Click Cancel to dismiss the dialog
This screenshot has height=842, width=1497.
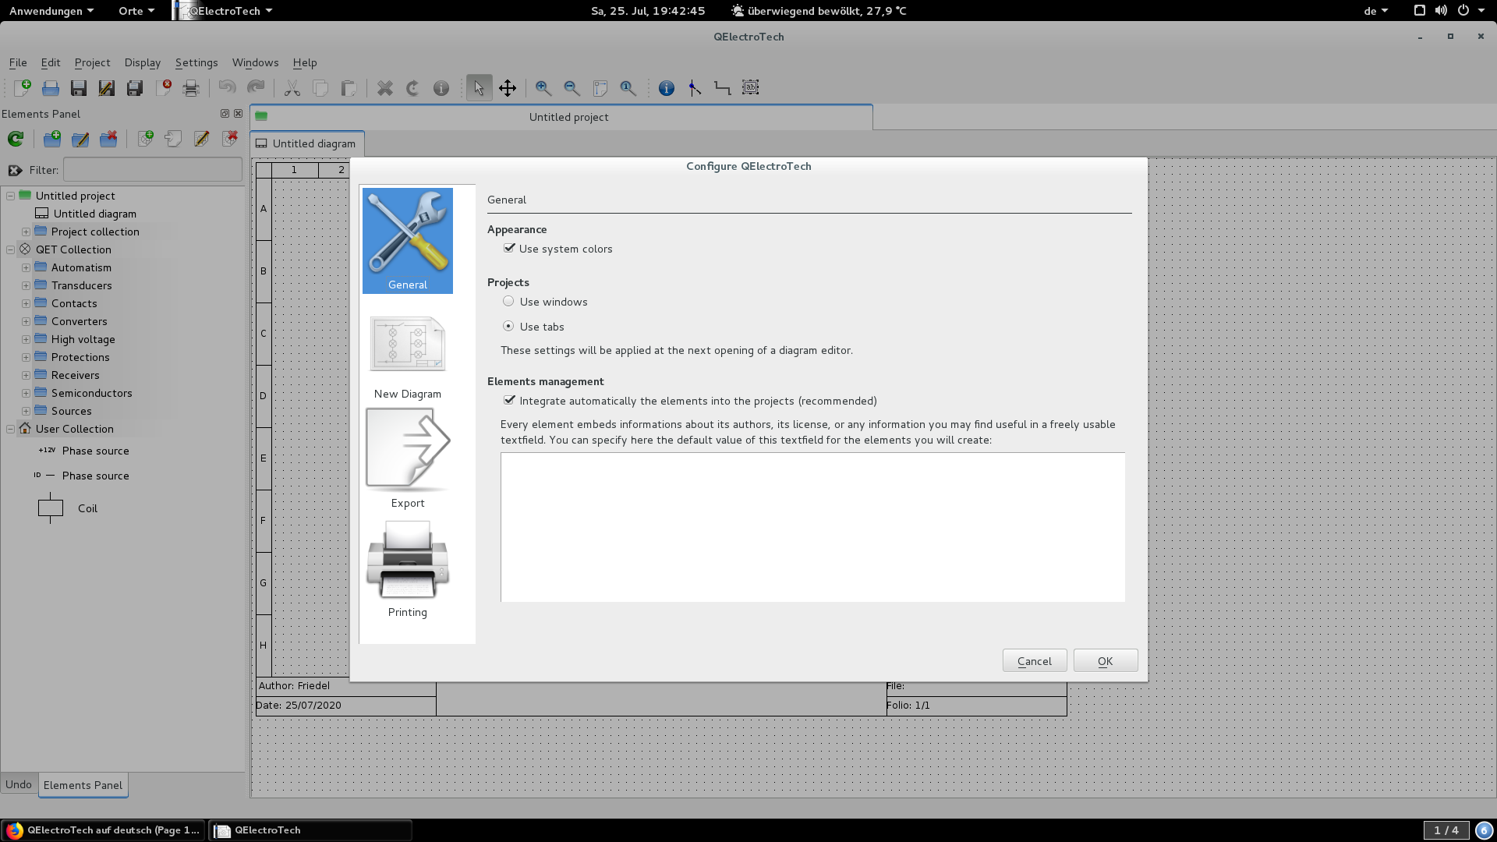(x=1034, y=660)
